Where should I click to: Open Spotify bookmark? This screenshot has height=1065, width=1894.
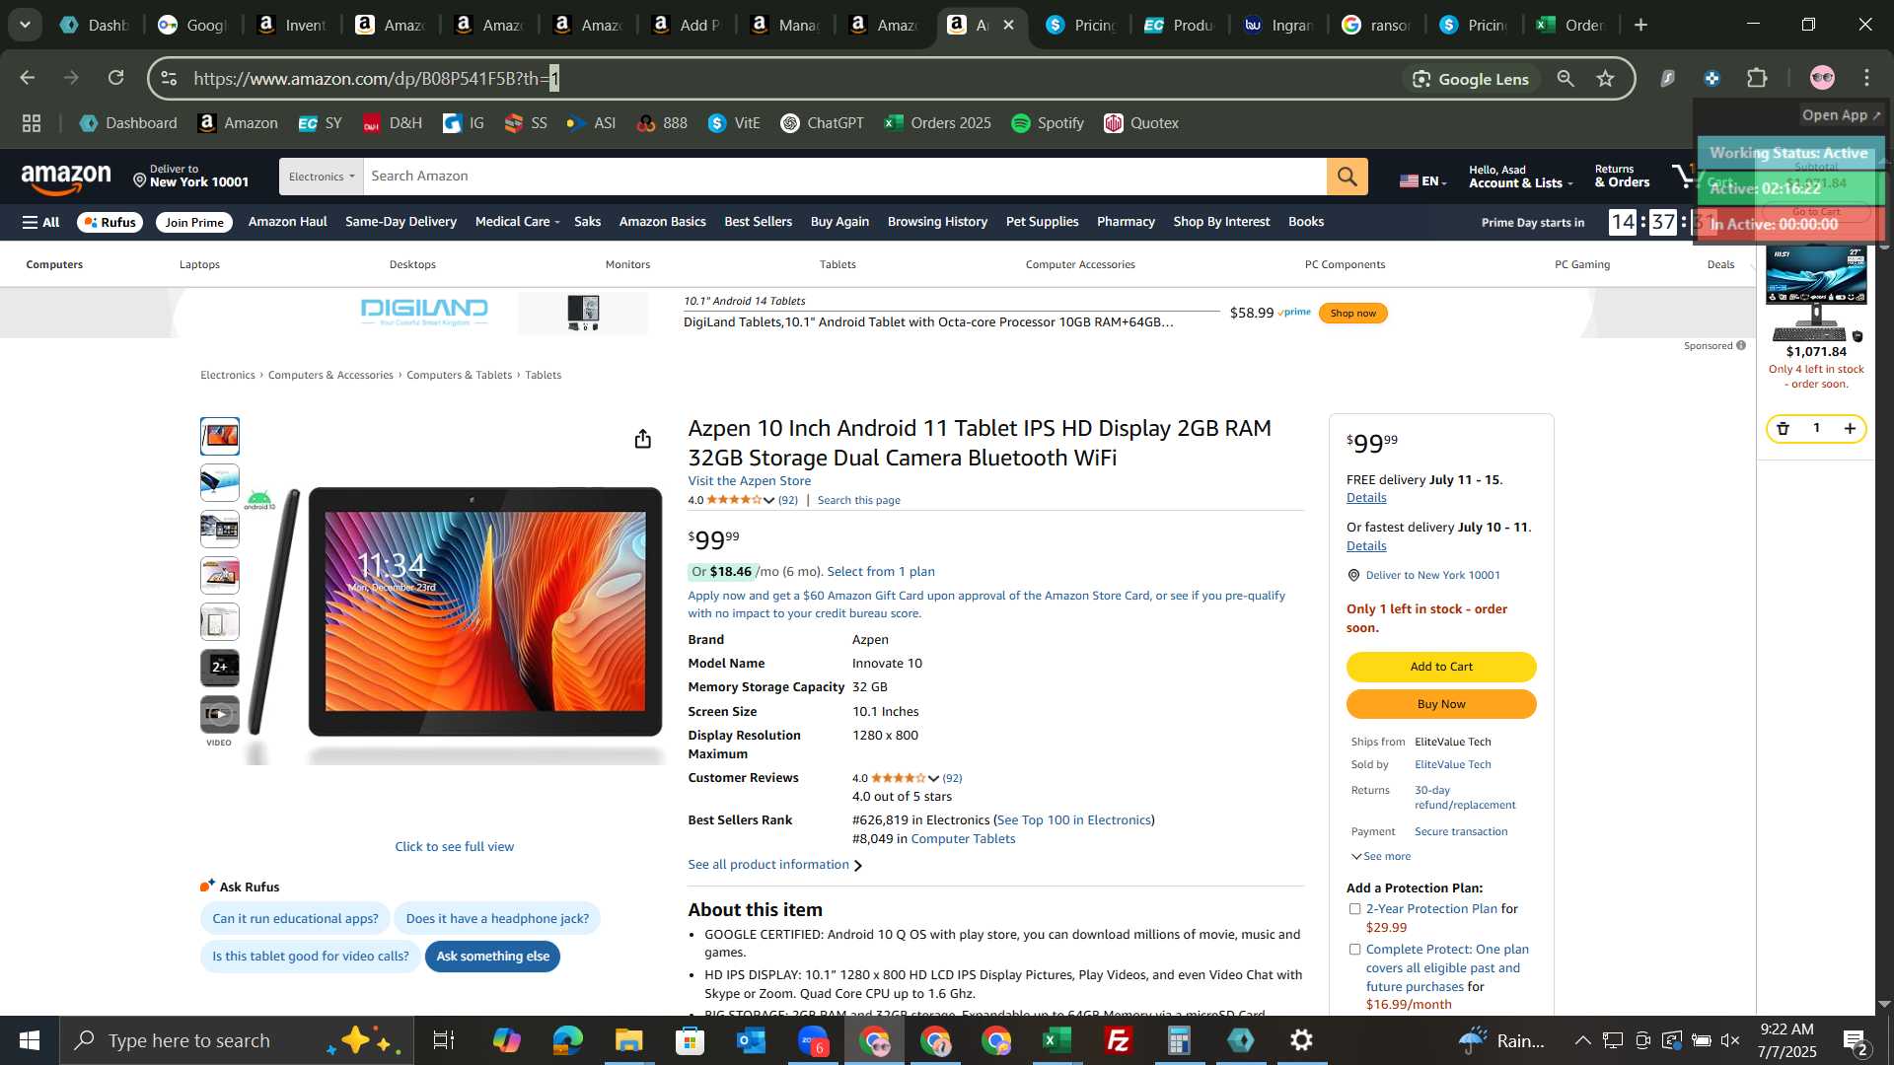[x=1048, y=123]
